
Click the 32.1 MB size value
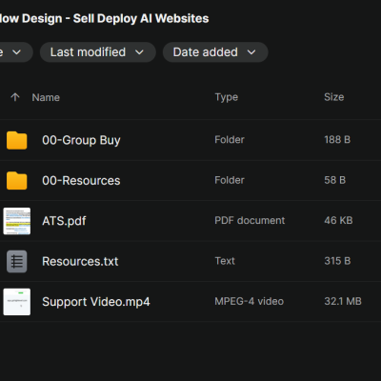click(x=343, y=301)
